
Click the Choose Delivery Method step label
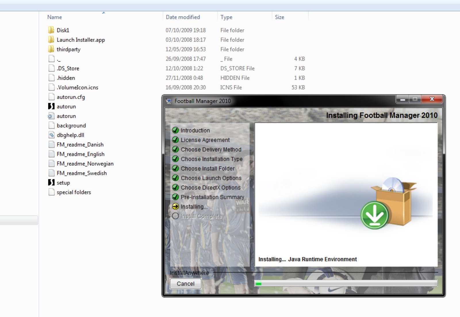[x=211, y=149]
